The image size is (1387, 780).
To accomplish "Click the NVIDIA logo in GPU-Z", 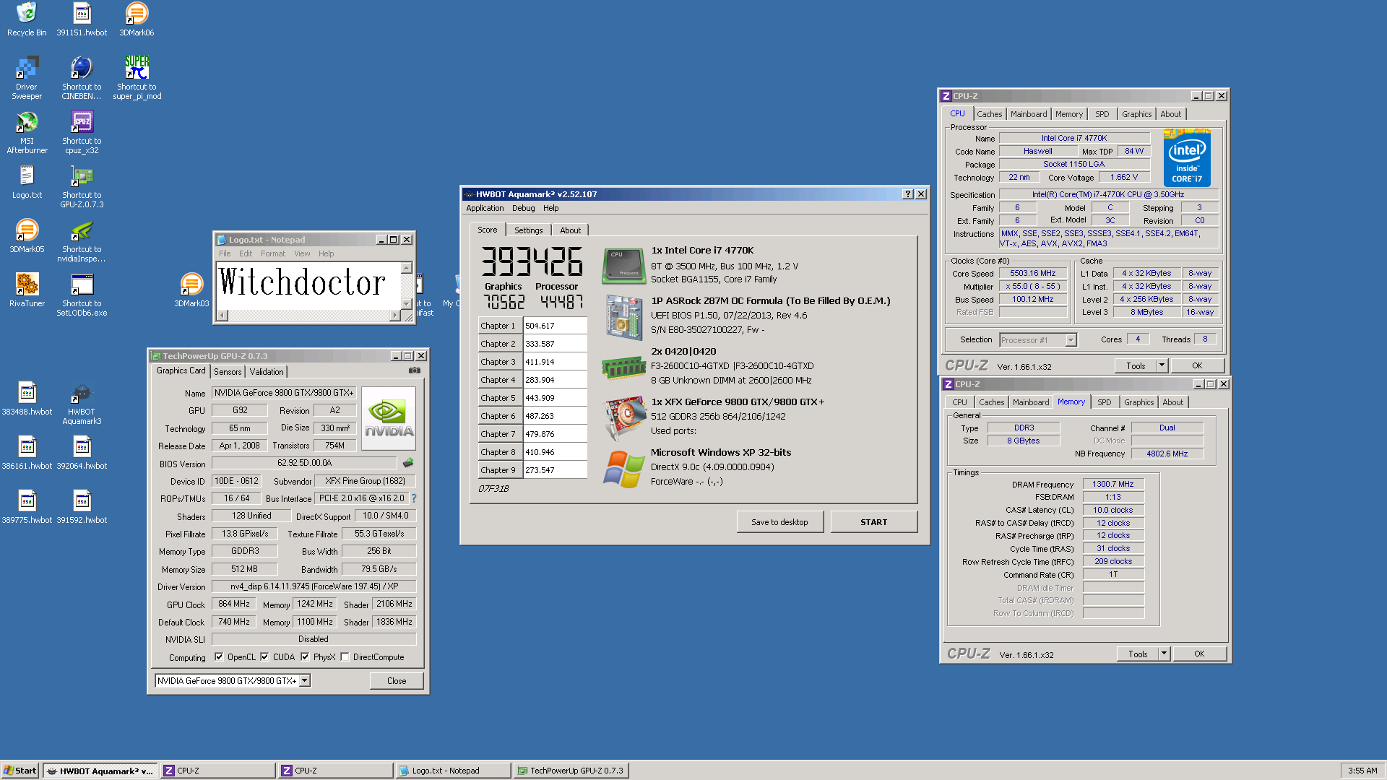I will [389, 418].
